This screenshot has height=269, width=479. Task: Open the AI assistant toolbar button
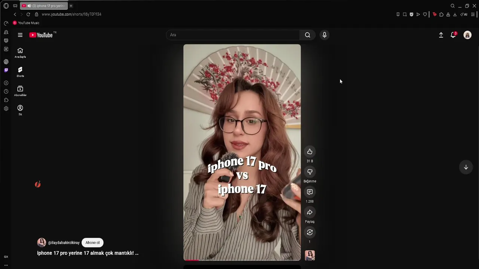point(464,14)
